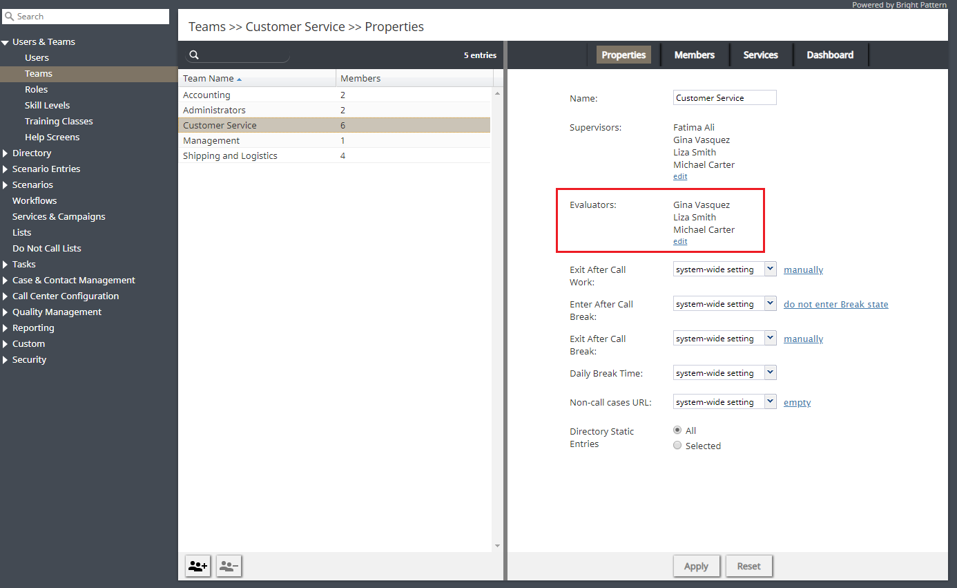Select the Customer Service team row
Image resolution: width=957 pixels, height=588 pixels.
pos(334,126)
